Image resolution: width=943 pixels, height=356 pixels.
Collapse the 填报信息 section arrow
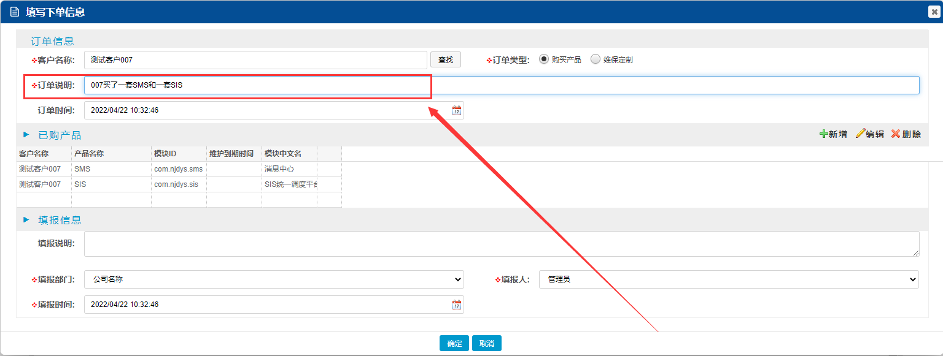click(26, 219)
